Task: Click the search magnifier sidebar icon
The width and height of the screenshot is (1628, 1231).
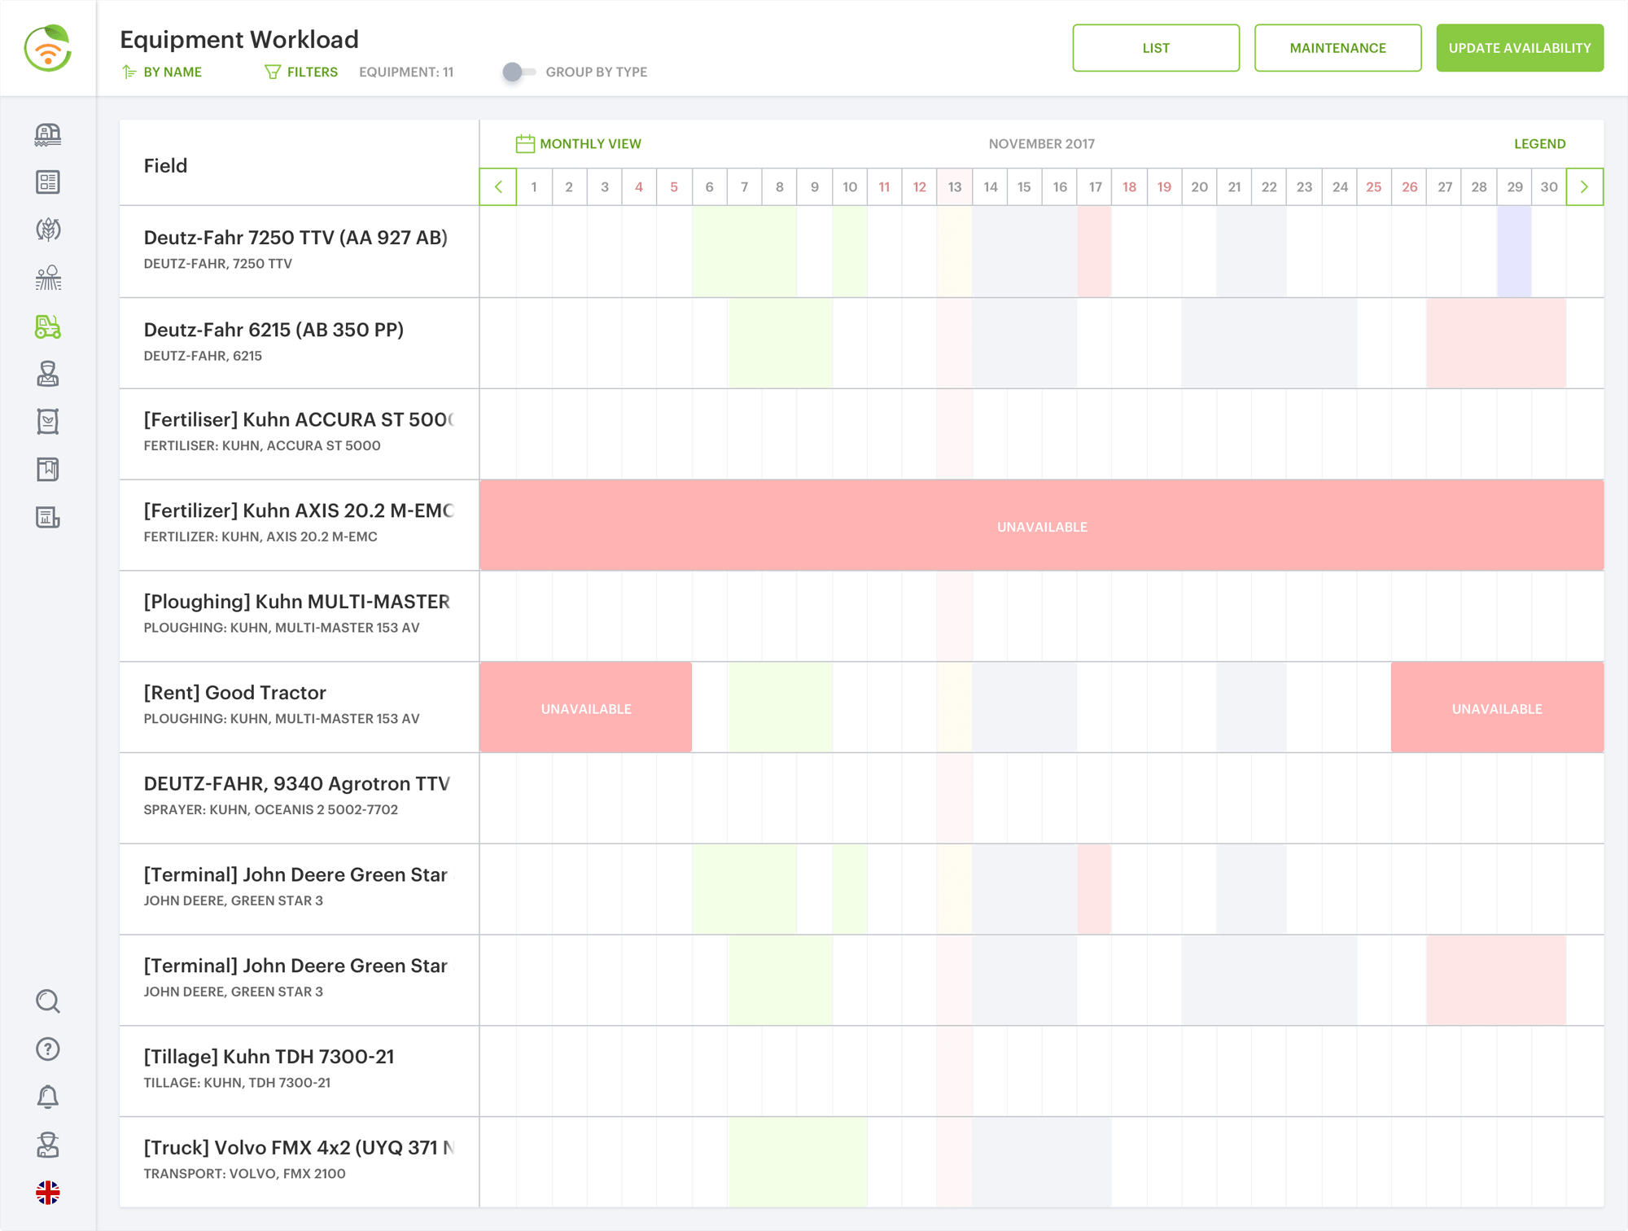Action: (x=48, y=1001)
